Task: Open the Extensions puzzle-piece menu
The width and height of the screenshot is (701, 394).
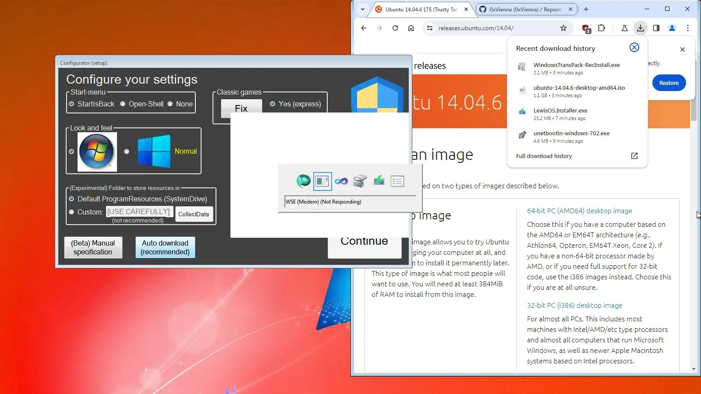Action: click(x=602, y=28)
